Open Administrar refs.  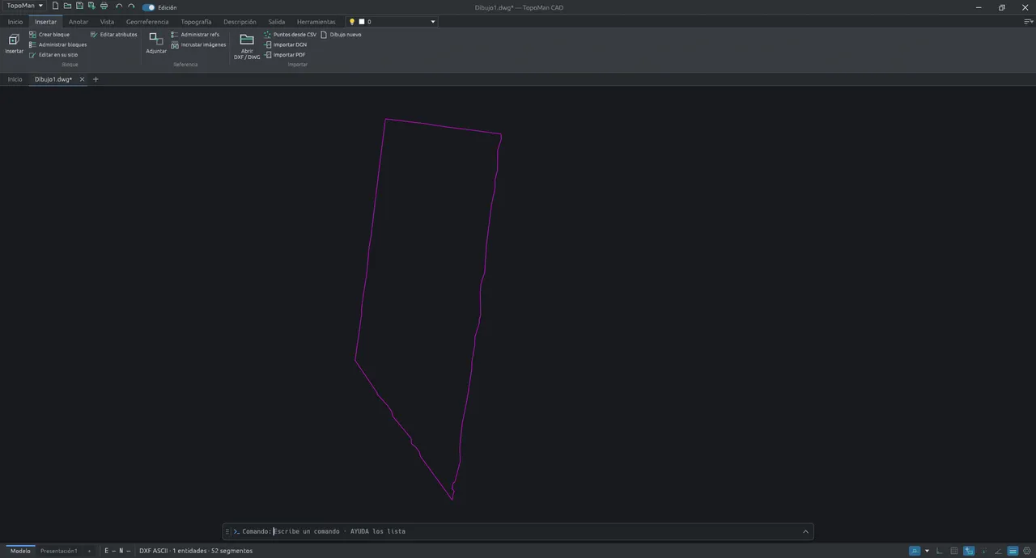click(195, 35)
